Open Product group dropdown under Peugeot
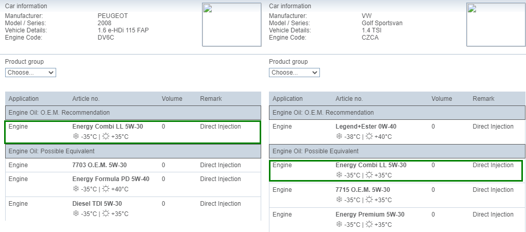This screenshot has width=526, height=232. (x=30, y=73)
